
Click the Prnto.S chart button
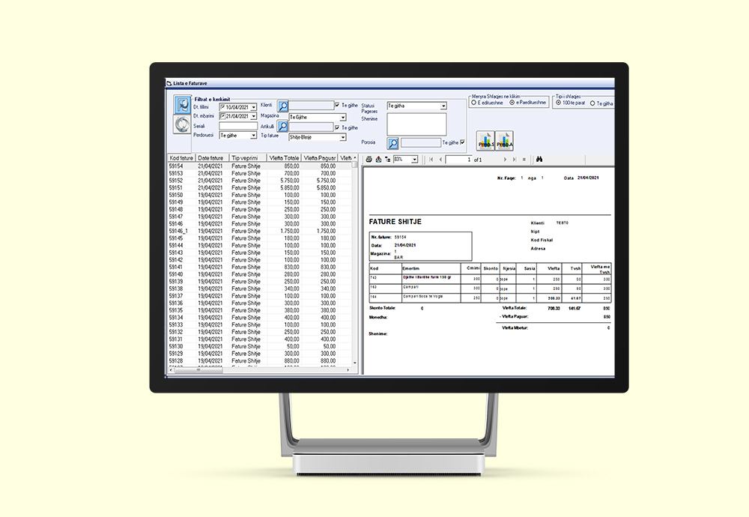[x=485, y=141]
